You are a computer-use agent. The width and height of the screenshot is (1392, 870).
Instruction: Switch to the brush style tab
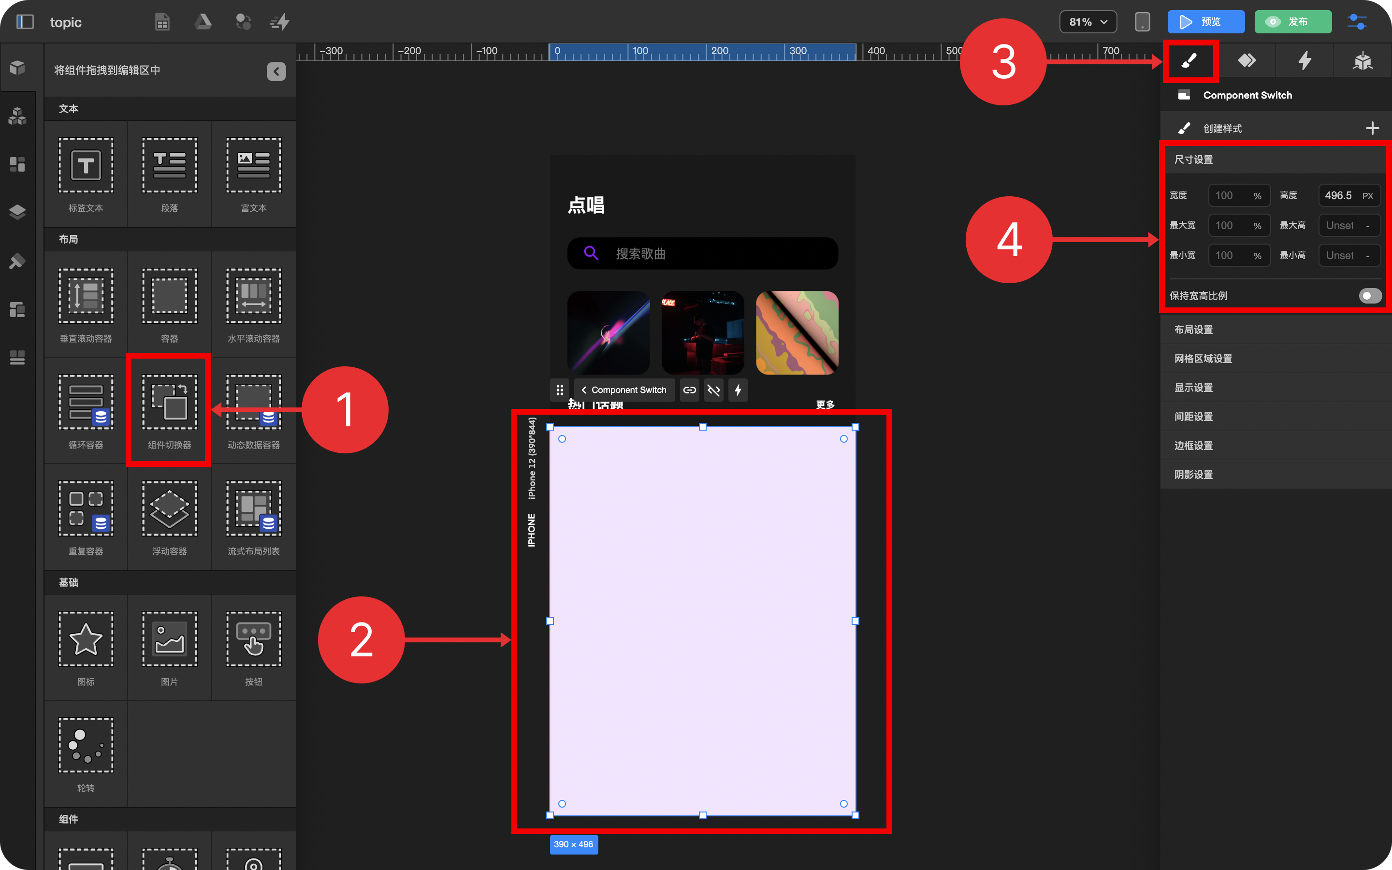pos(1189,60)
